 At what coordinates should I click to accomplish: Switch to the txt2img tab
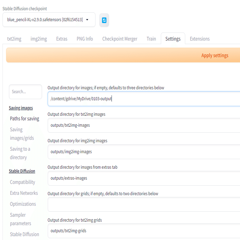(x=14, y=39)
